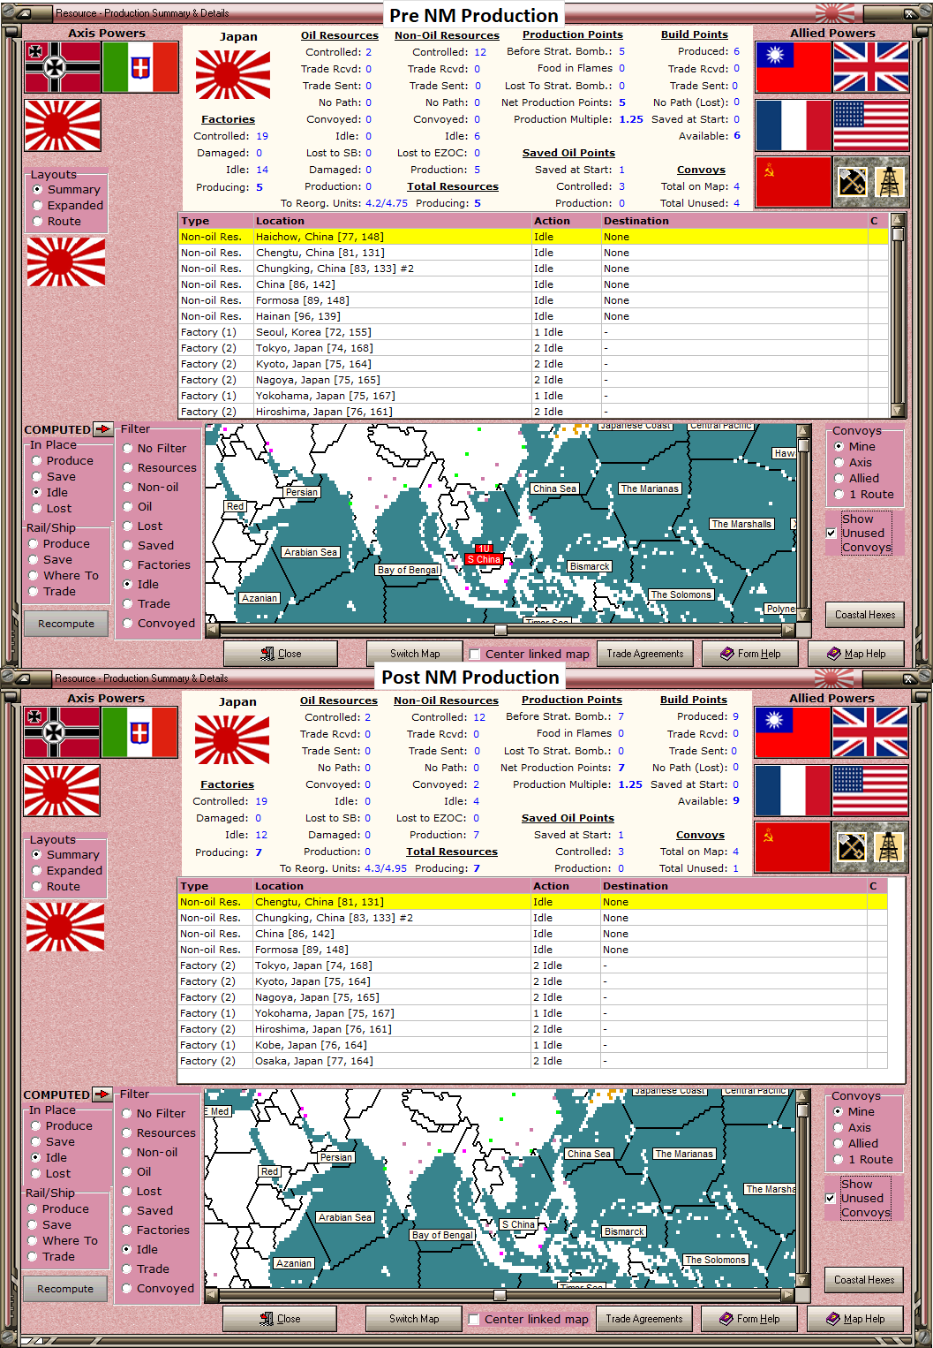Click Japanese war ensign below Layouts, Pre NM window
The height and width of the screenshot is (1348, 933).
click(66, 261)
